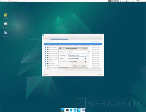This screenshot has width=146, height=112.
Task: Open the settings gear in the dock
Action: [x=79, y=110]
